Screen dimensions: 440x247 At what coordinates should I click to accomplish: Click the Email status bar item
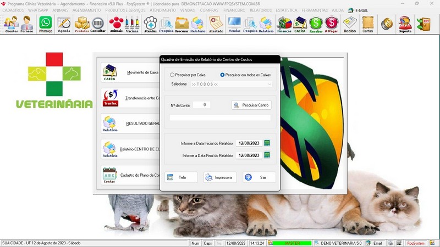(375, 243)
